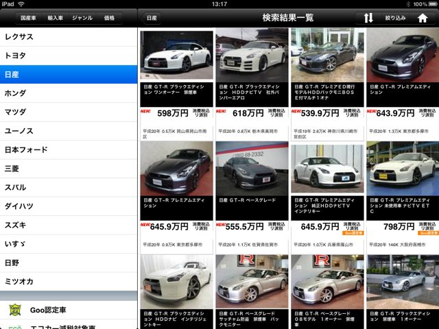The width and height of the screenshot is (439, 329).
Task: Open the white GT-R photo priced 618万円
Action: point(252,55)
